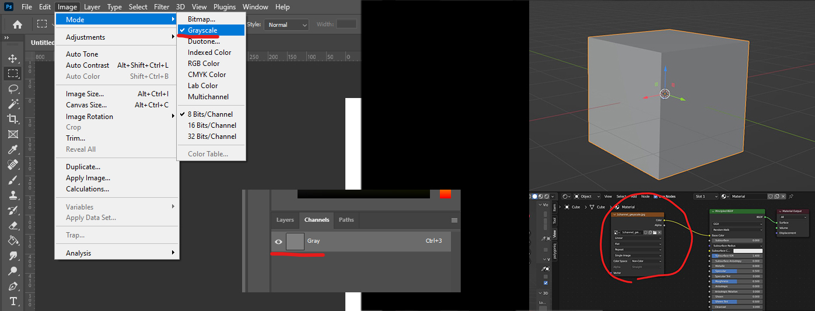The height and width of the screenshot is (311, 815).
Task: Select the Dodge tool
Action: tap(12, 271)
